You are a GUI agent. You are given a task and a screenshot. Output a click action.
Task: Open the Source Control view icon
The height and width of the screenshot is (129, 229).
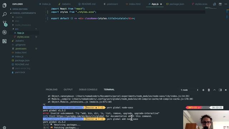coord(5,23)
